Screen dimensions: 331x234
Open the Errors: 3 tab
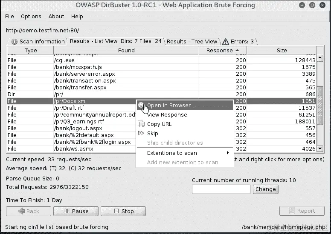click(x=238, y=42)
